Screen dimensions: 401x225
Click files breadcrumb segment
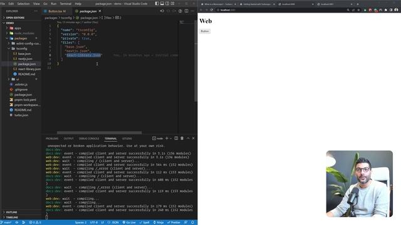pos(107,18)
